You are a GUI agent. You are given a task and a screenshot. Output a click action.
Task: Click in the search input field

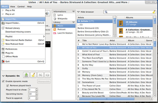(x=130, y=12)
